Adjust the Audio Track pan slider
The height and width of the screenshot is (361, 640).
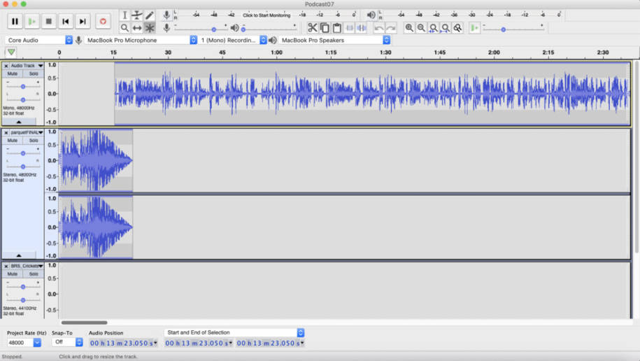(23, 99)
